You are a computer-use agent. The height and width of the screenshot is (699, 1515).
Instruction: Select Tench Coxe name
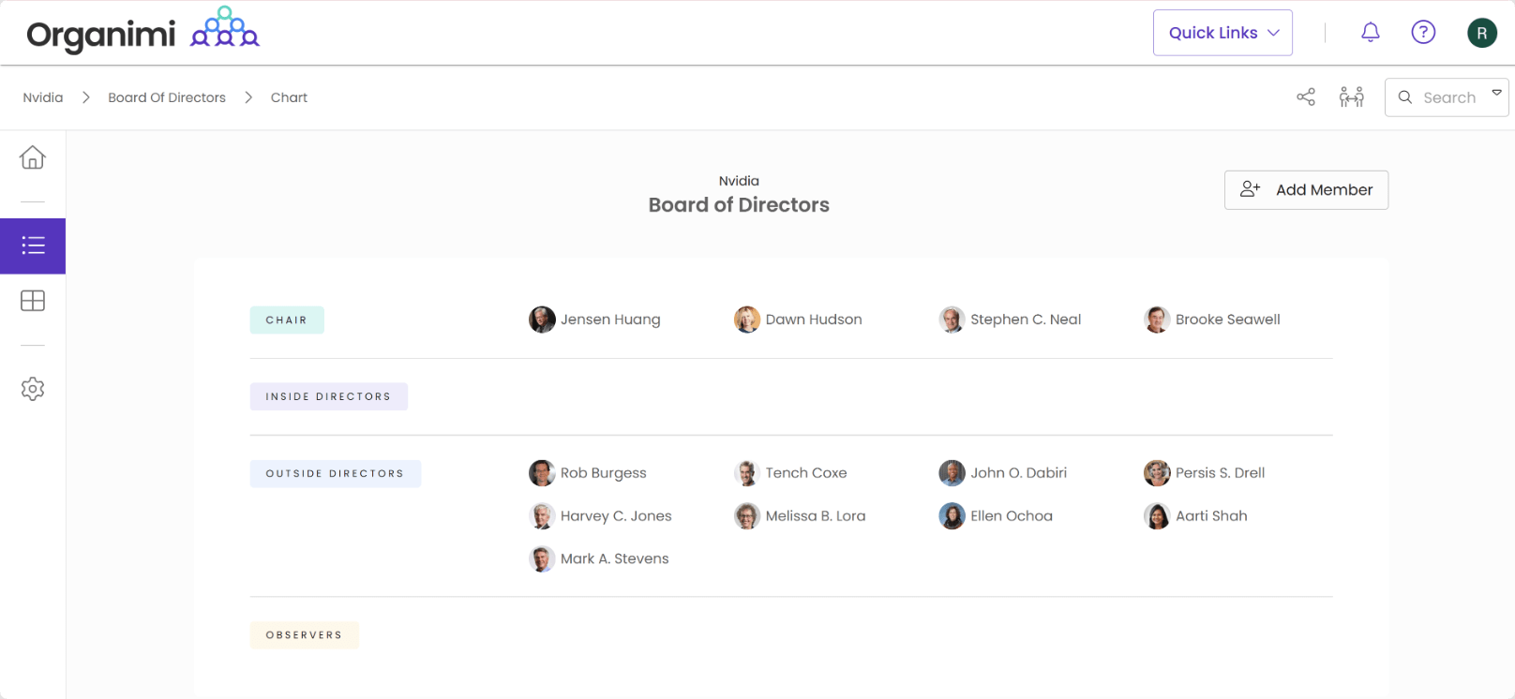(806, 473)
